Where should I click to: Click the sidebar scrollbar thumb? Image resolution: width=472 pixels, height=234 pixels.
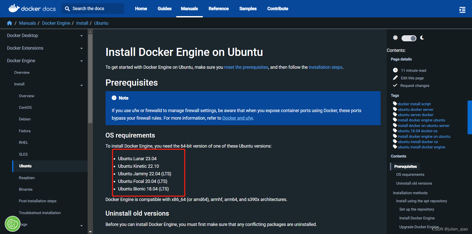point(90,79)
